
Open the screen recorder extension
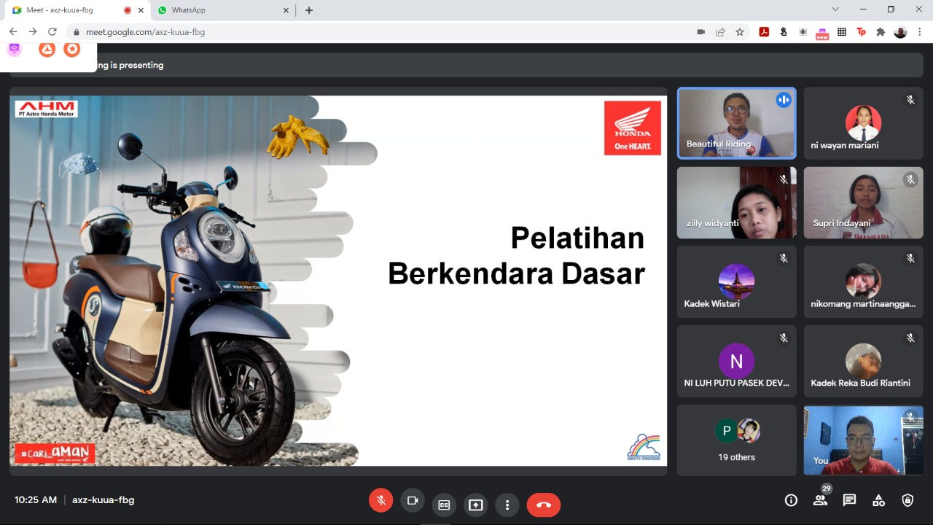803,32
